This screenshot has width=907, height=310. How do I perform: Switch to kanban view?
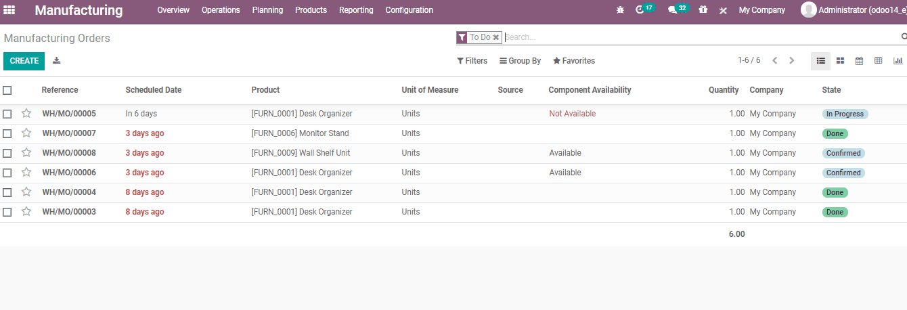click(x=840, y=61)
